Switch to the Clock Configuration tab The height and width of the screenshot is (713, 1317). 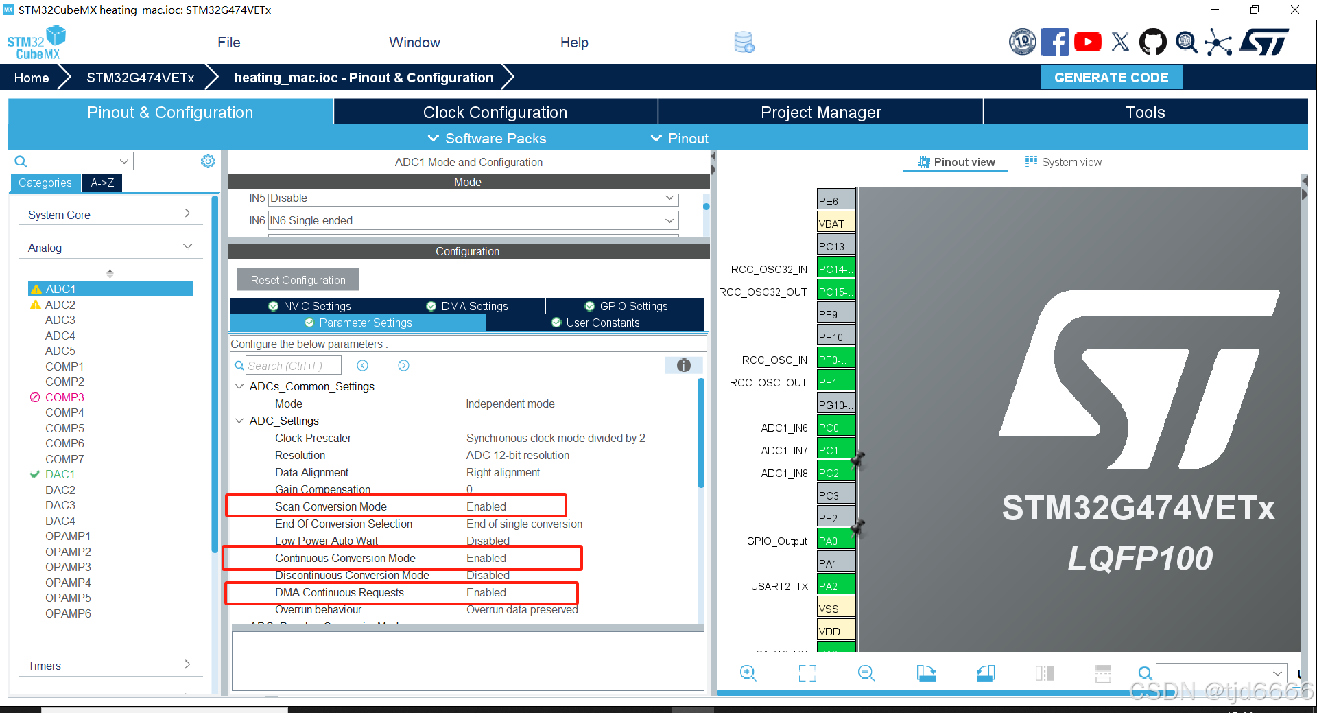coord(495,113)
